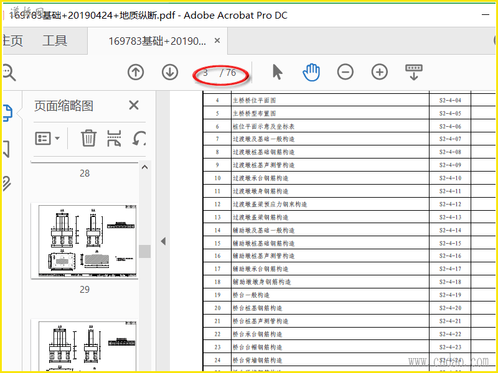Open the scrolling mode keyboard-arrow icon

(414, 72)
